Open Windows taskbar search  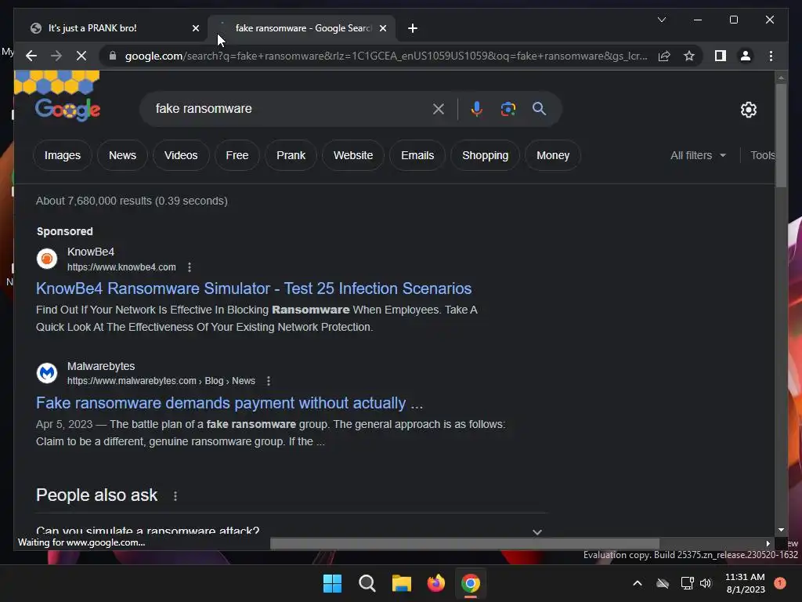(x=367, y=583)
